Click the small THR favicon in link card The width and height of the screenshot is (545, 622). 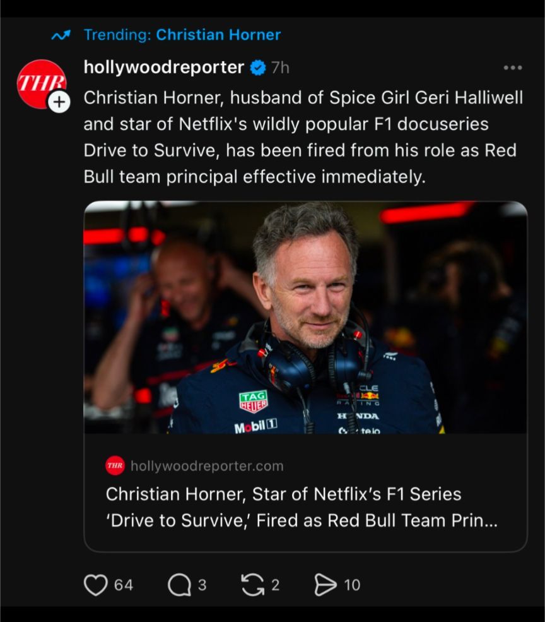point(115,465)
